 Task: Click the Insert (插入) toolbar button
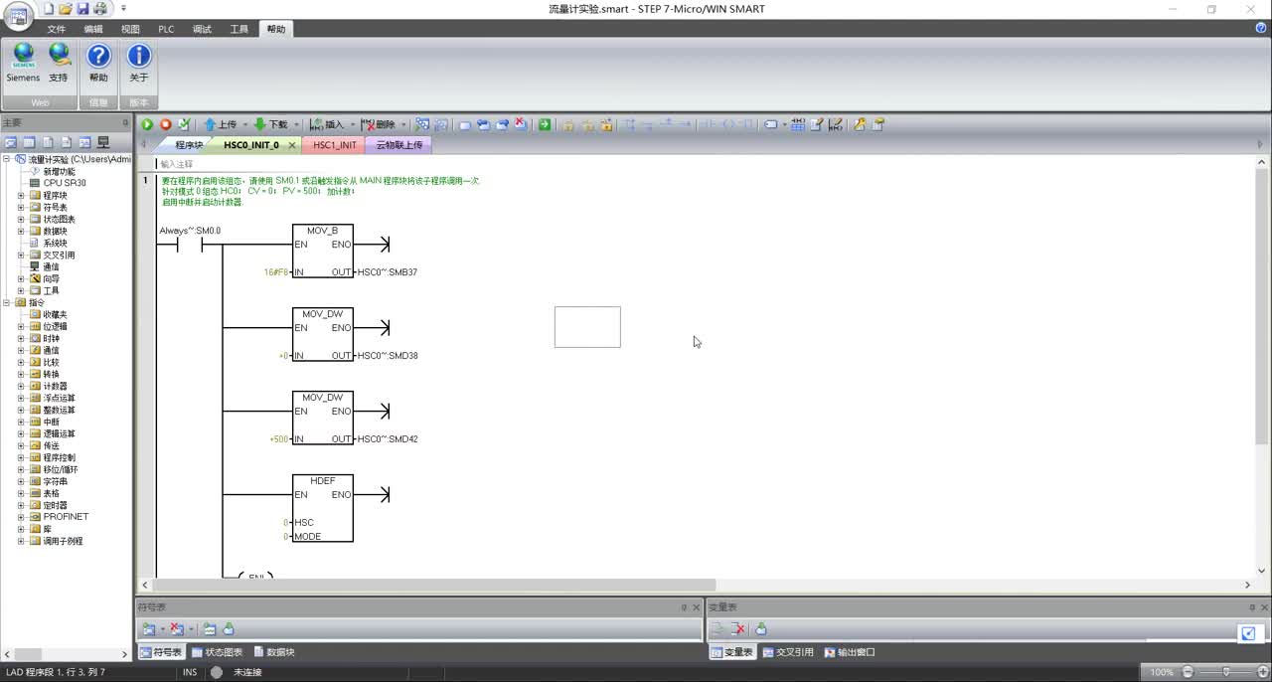pos(327,124)
